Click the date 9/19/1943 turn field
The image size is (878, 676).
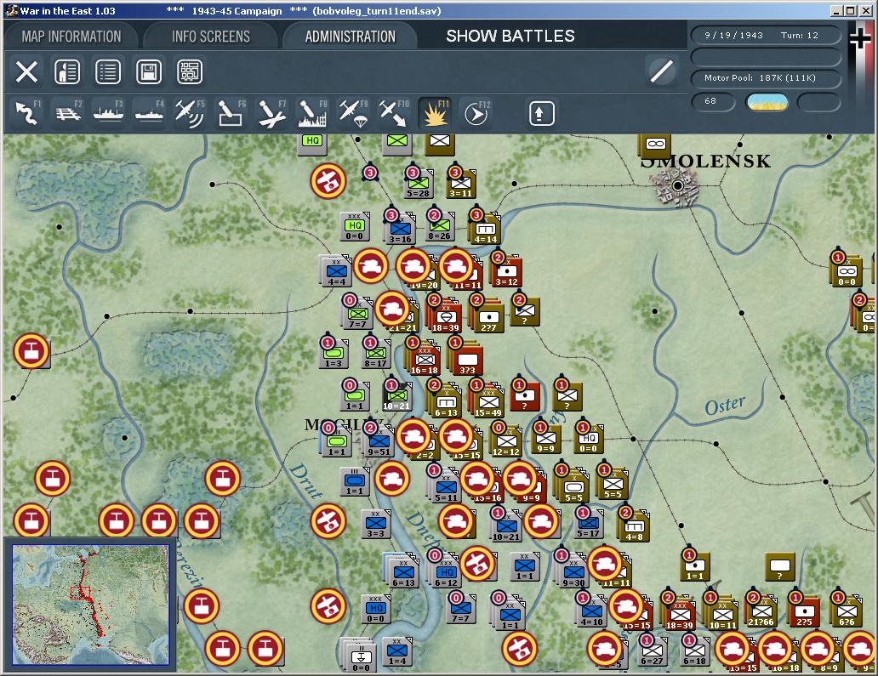click(766, 35)
